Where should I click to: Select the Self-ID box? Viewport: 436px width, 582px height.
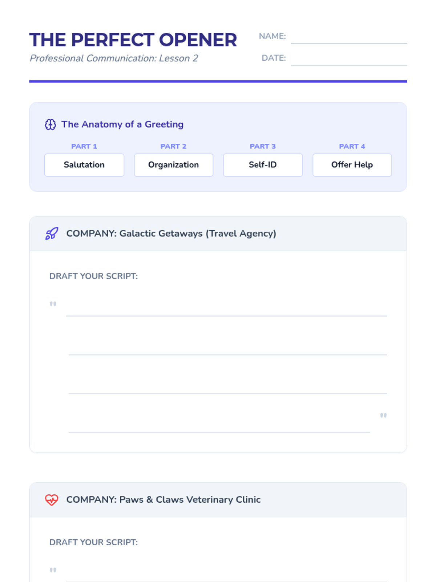point(263,165)
